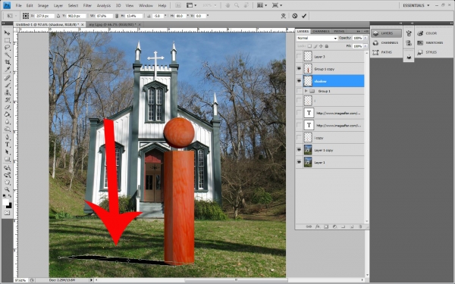Swap foreground and background colors
The width and height of the screenshot is (455, 284).
[10, 196]
